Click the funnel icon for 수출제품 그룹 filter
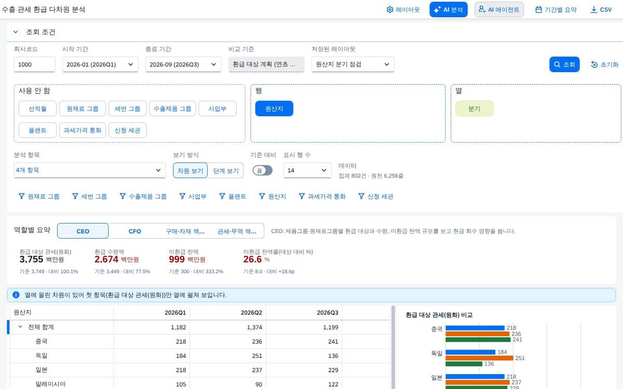The image size is (623, 389). 123,196
